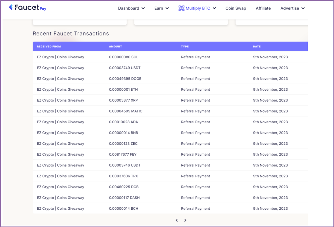Select the 0.00817677 FEY amount
The width and height of the screenshot is (334, 227).
123,155
